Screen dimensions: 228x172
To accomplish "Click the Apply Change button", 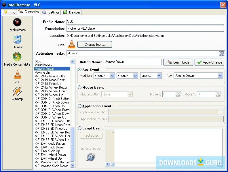I will click(x=209, y=62).
